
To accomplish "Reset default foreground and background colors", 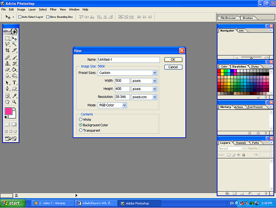I will (x=6, y=117).
